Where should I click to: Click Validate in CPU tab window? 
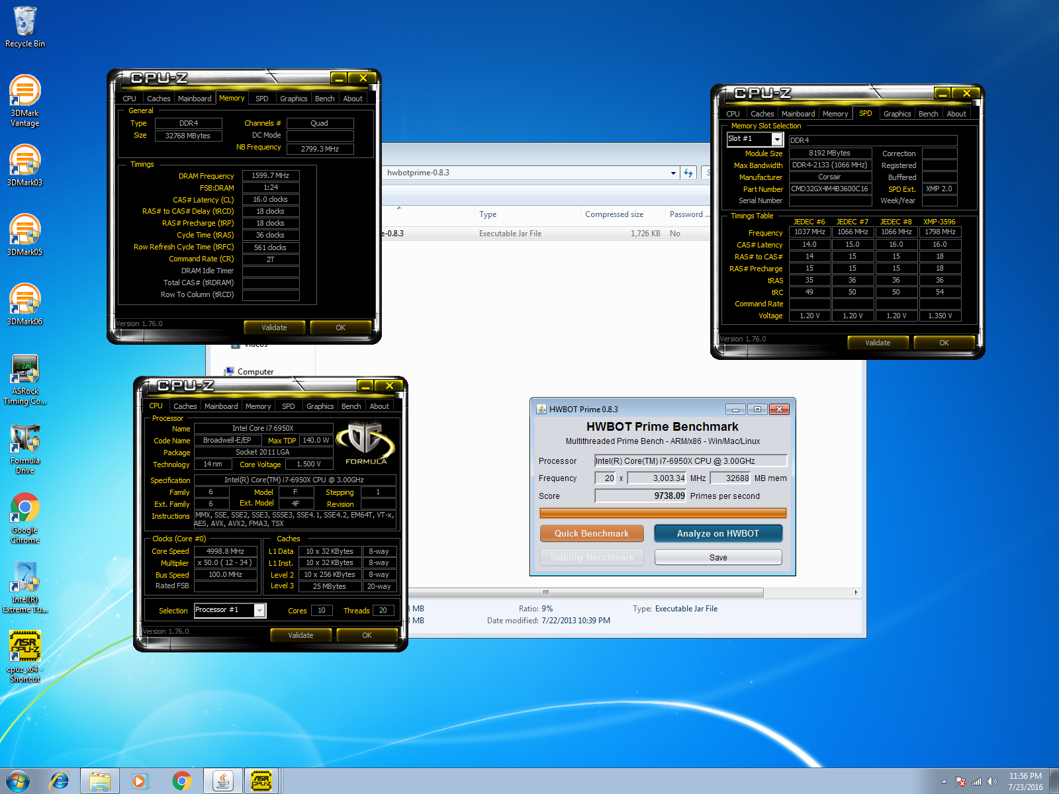click(x=300, y=635)
